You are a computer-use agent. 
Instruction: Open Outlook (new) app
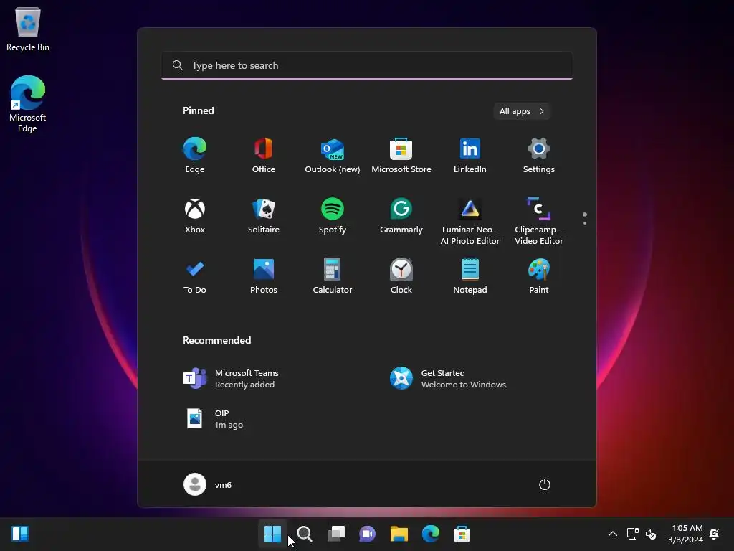pyautogui.click(x=333, y=156)
